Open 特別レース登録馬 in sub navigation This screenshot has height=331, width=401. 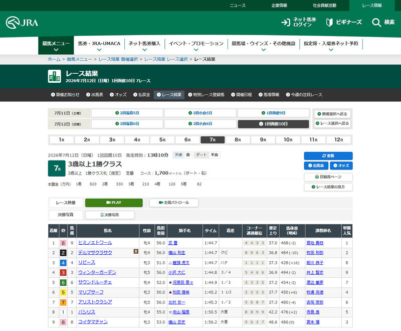pos(206,95)
